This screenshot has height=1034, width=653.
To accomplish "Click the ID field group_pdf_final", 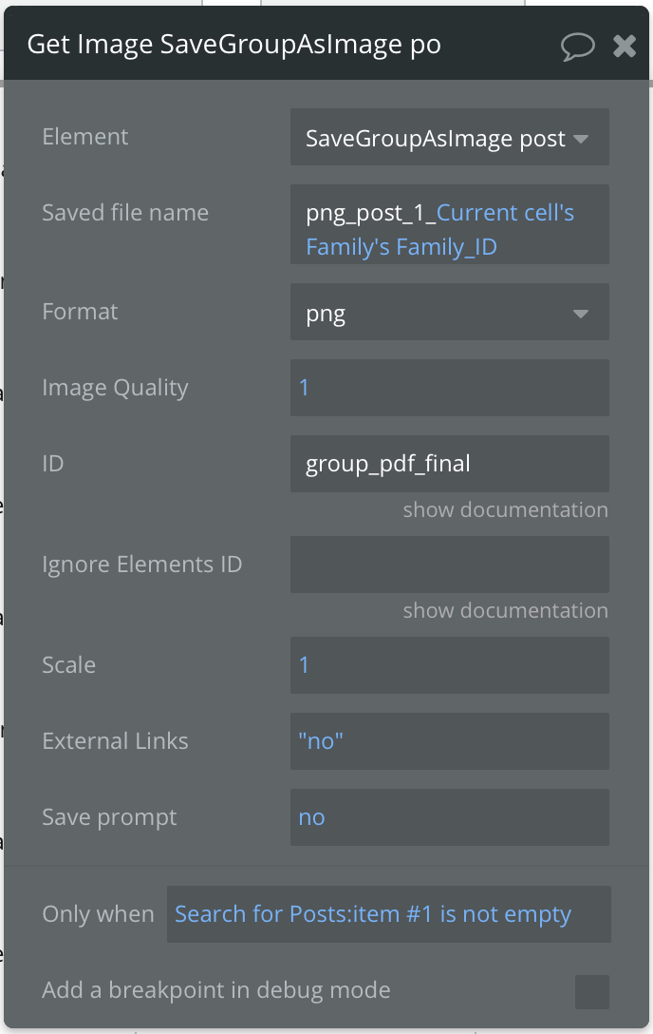I will pyautogui.click(x=449, y=464).
